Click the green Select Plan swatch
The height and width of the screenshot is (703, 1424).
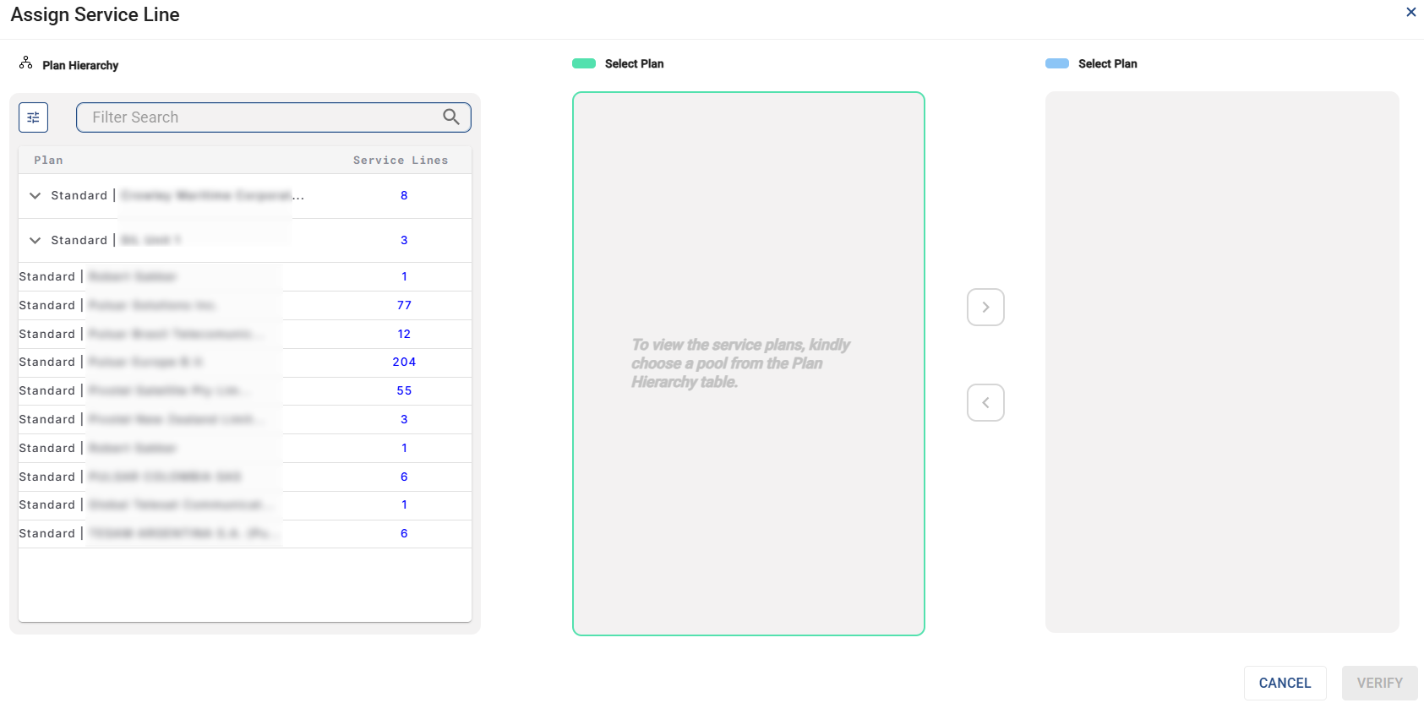coord(584,64)
